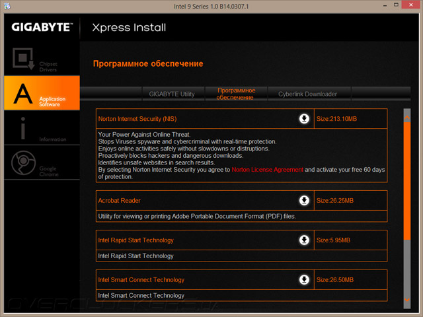Viewport: 423px width, 317px height.
Task: Click the orange scrollbar thumb
Action: point(407,180)
